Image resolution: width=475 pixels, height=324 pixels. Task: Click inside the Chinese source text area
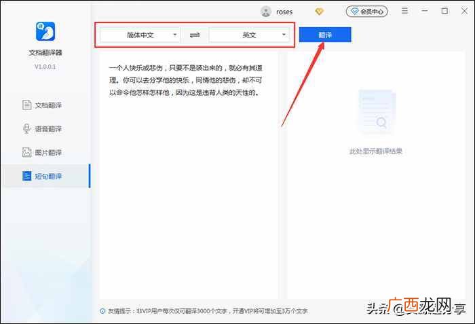(188, 175)
